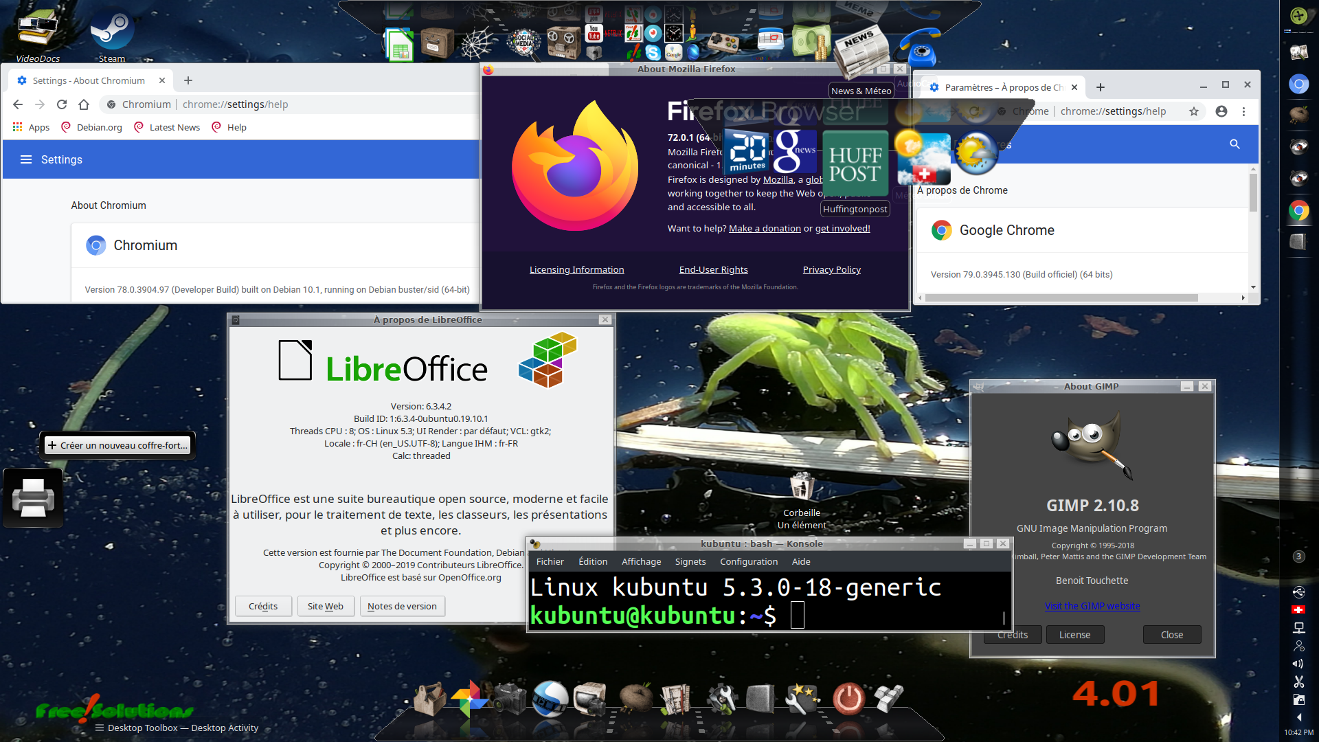
Task: Launch YouTube from the top dock
Action: tap(594, 33)
